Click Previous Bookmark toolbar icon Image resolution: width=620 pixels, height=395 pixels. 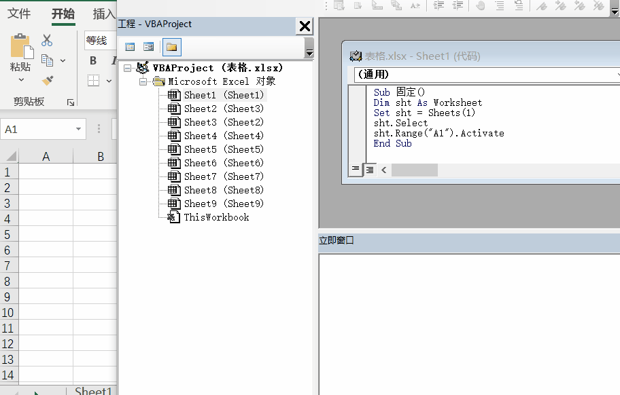coord(580,5)
